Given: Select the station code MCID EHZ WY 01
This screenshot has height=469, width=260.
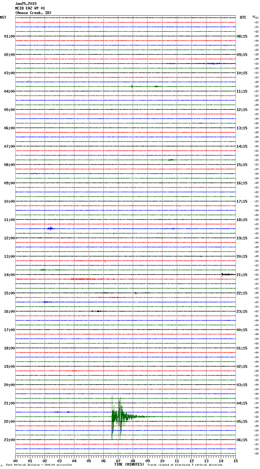Looking at the screenshot, I should (x=30, y=8).
